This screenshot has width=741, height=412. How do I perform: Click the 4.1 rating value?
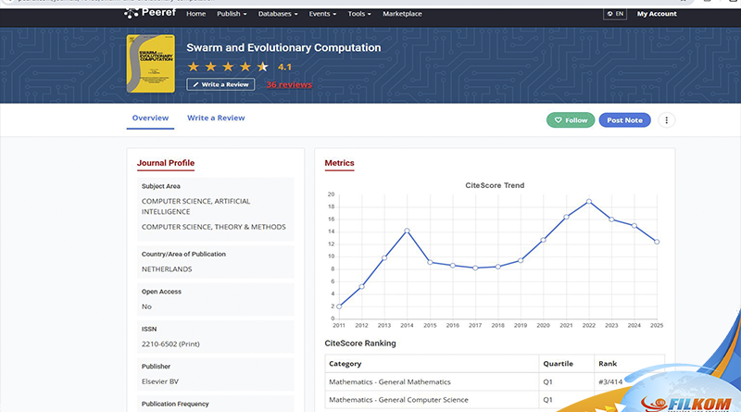(x=284, y=67)
